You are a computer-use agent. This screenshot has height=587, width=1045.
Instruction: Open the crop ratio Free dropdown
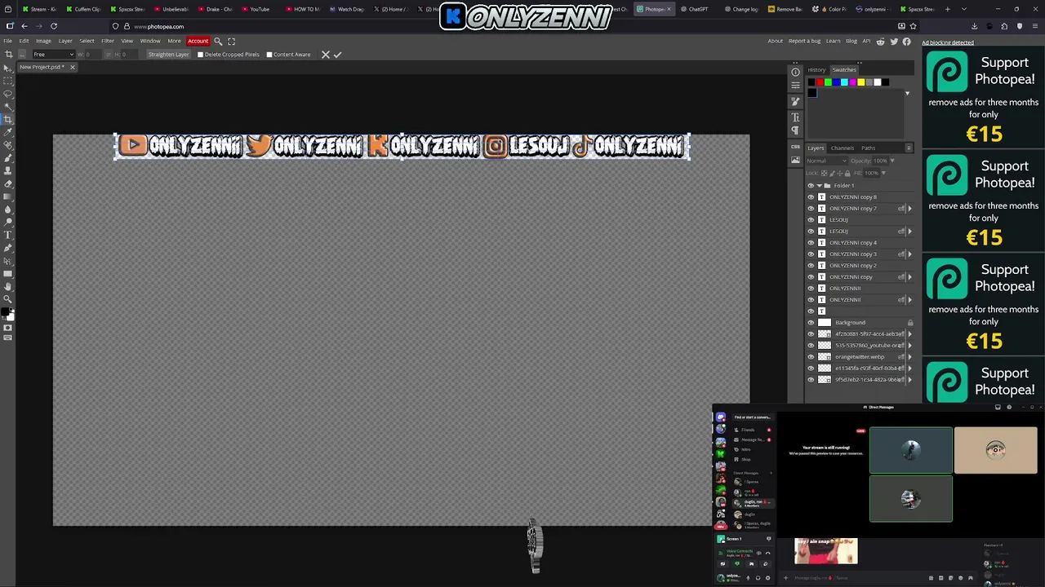click(53, 55)
